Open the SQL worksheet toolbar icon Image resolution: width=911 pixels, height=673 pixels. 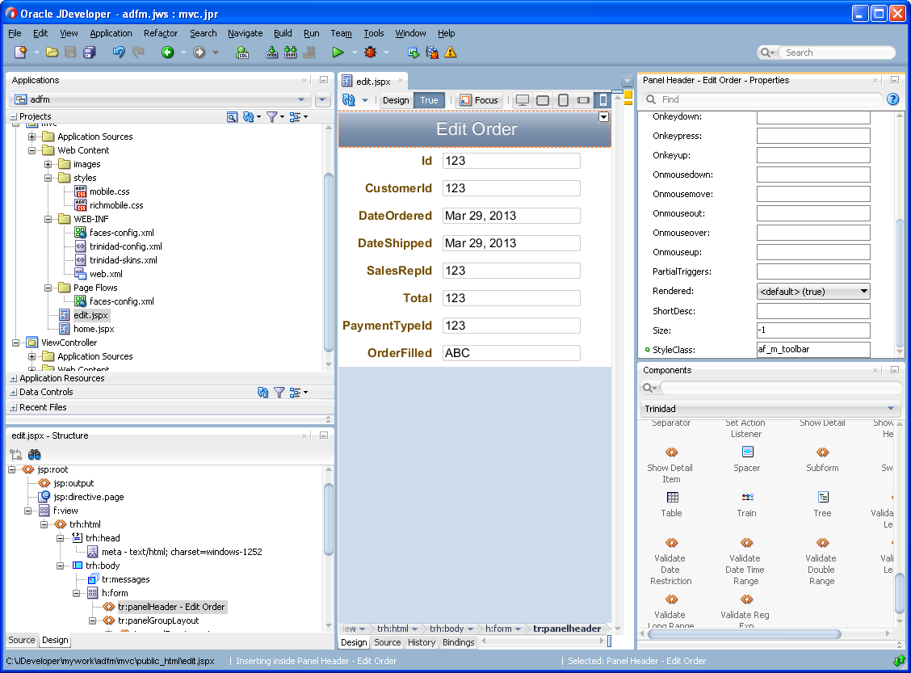coord(242,53)
